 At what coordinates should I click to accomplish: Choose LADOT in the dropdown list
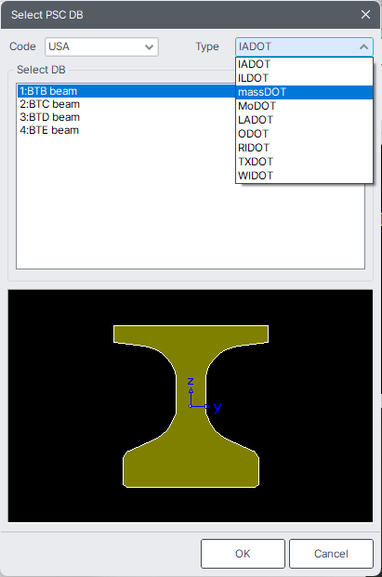(x=304, y=120)
